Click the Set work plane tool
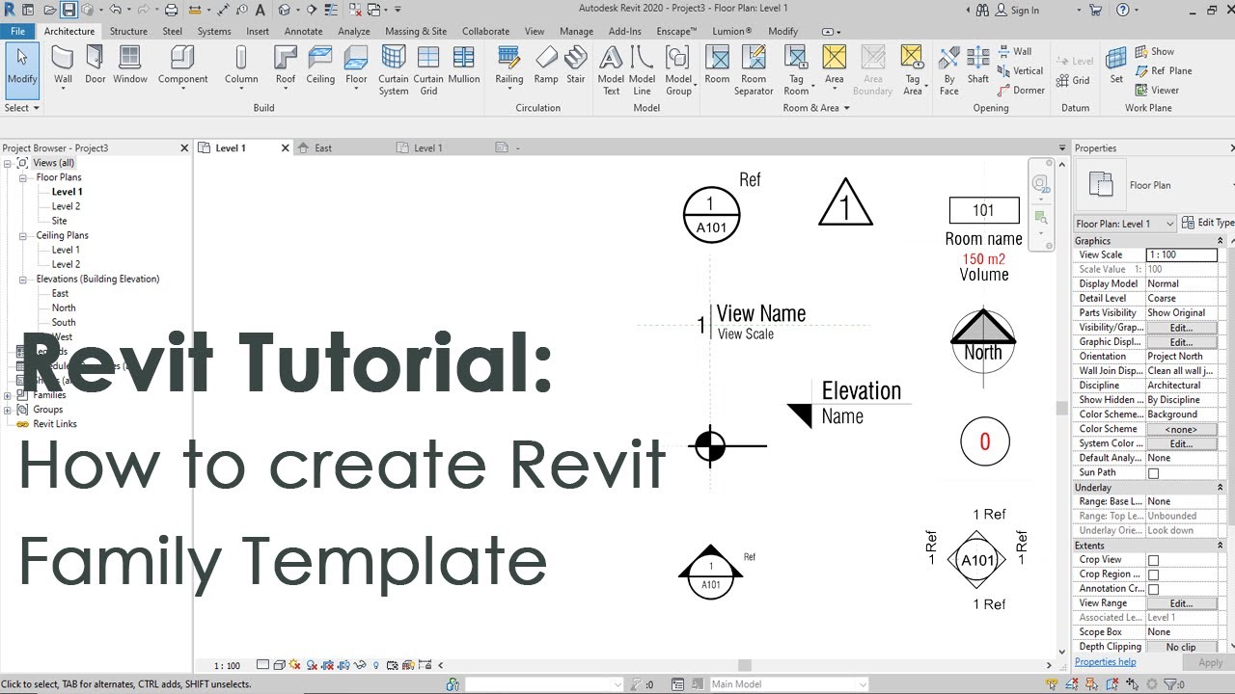The image size is (1235, 694). (x=1116, y=67)
